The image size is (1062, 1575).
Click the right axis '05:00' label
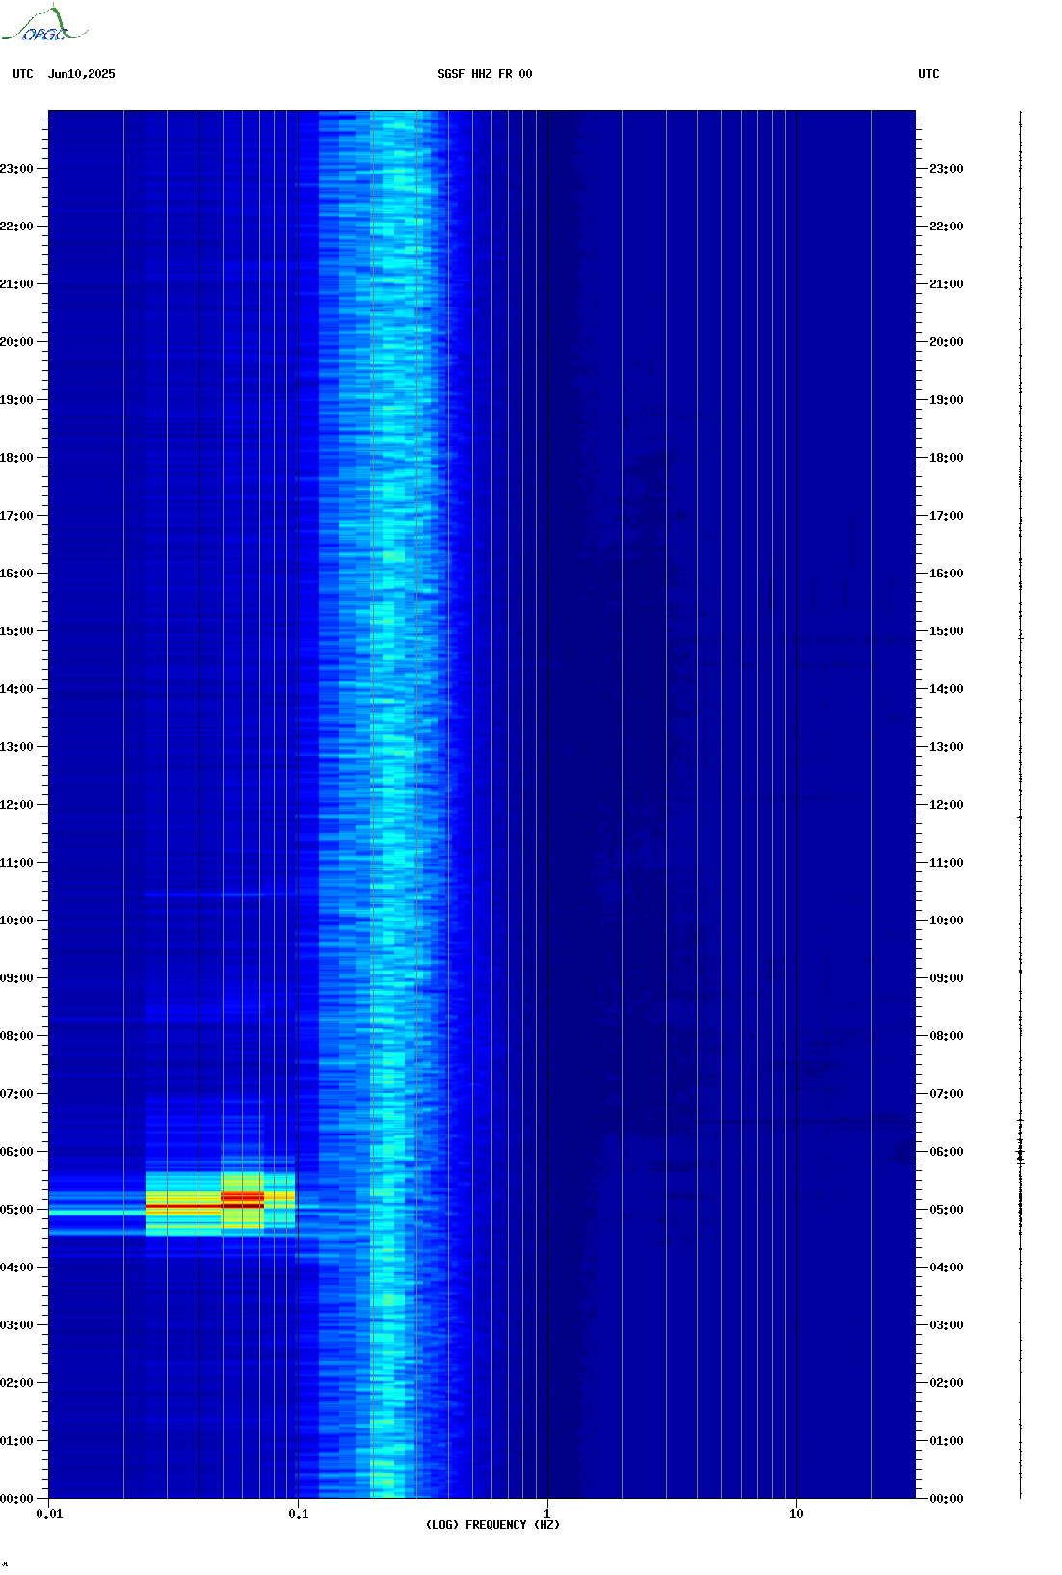tap(946, 1210)
